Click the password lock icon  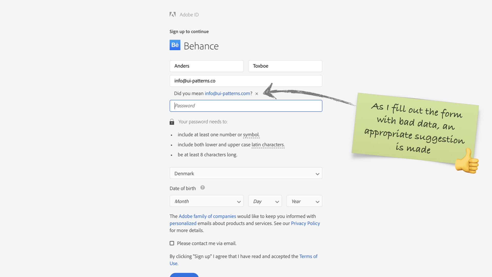click(172, 122)
